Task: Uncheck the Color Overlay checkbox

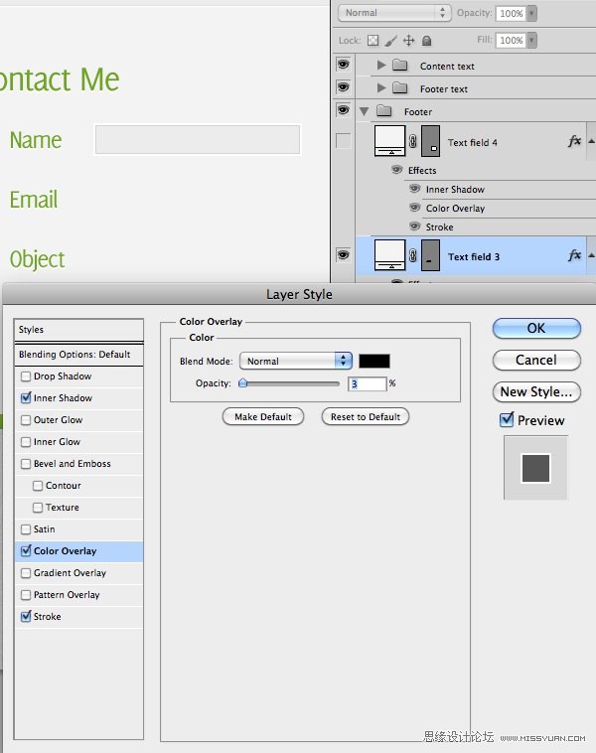Action: click(x=26, y=550)
